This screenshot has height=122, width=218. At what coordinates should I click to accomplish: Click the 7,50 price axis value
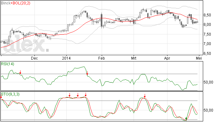click(x=207, y=34)
